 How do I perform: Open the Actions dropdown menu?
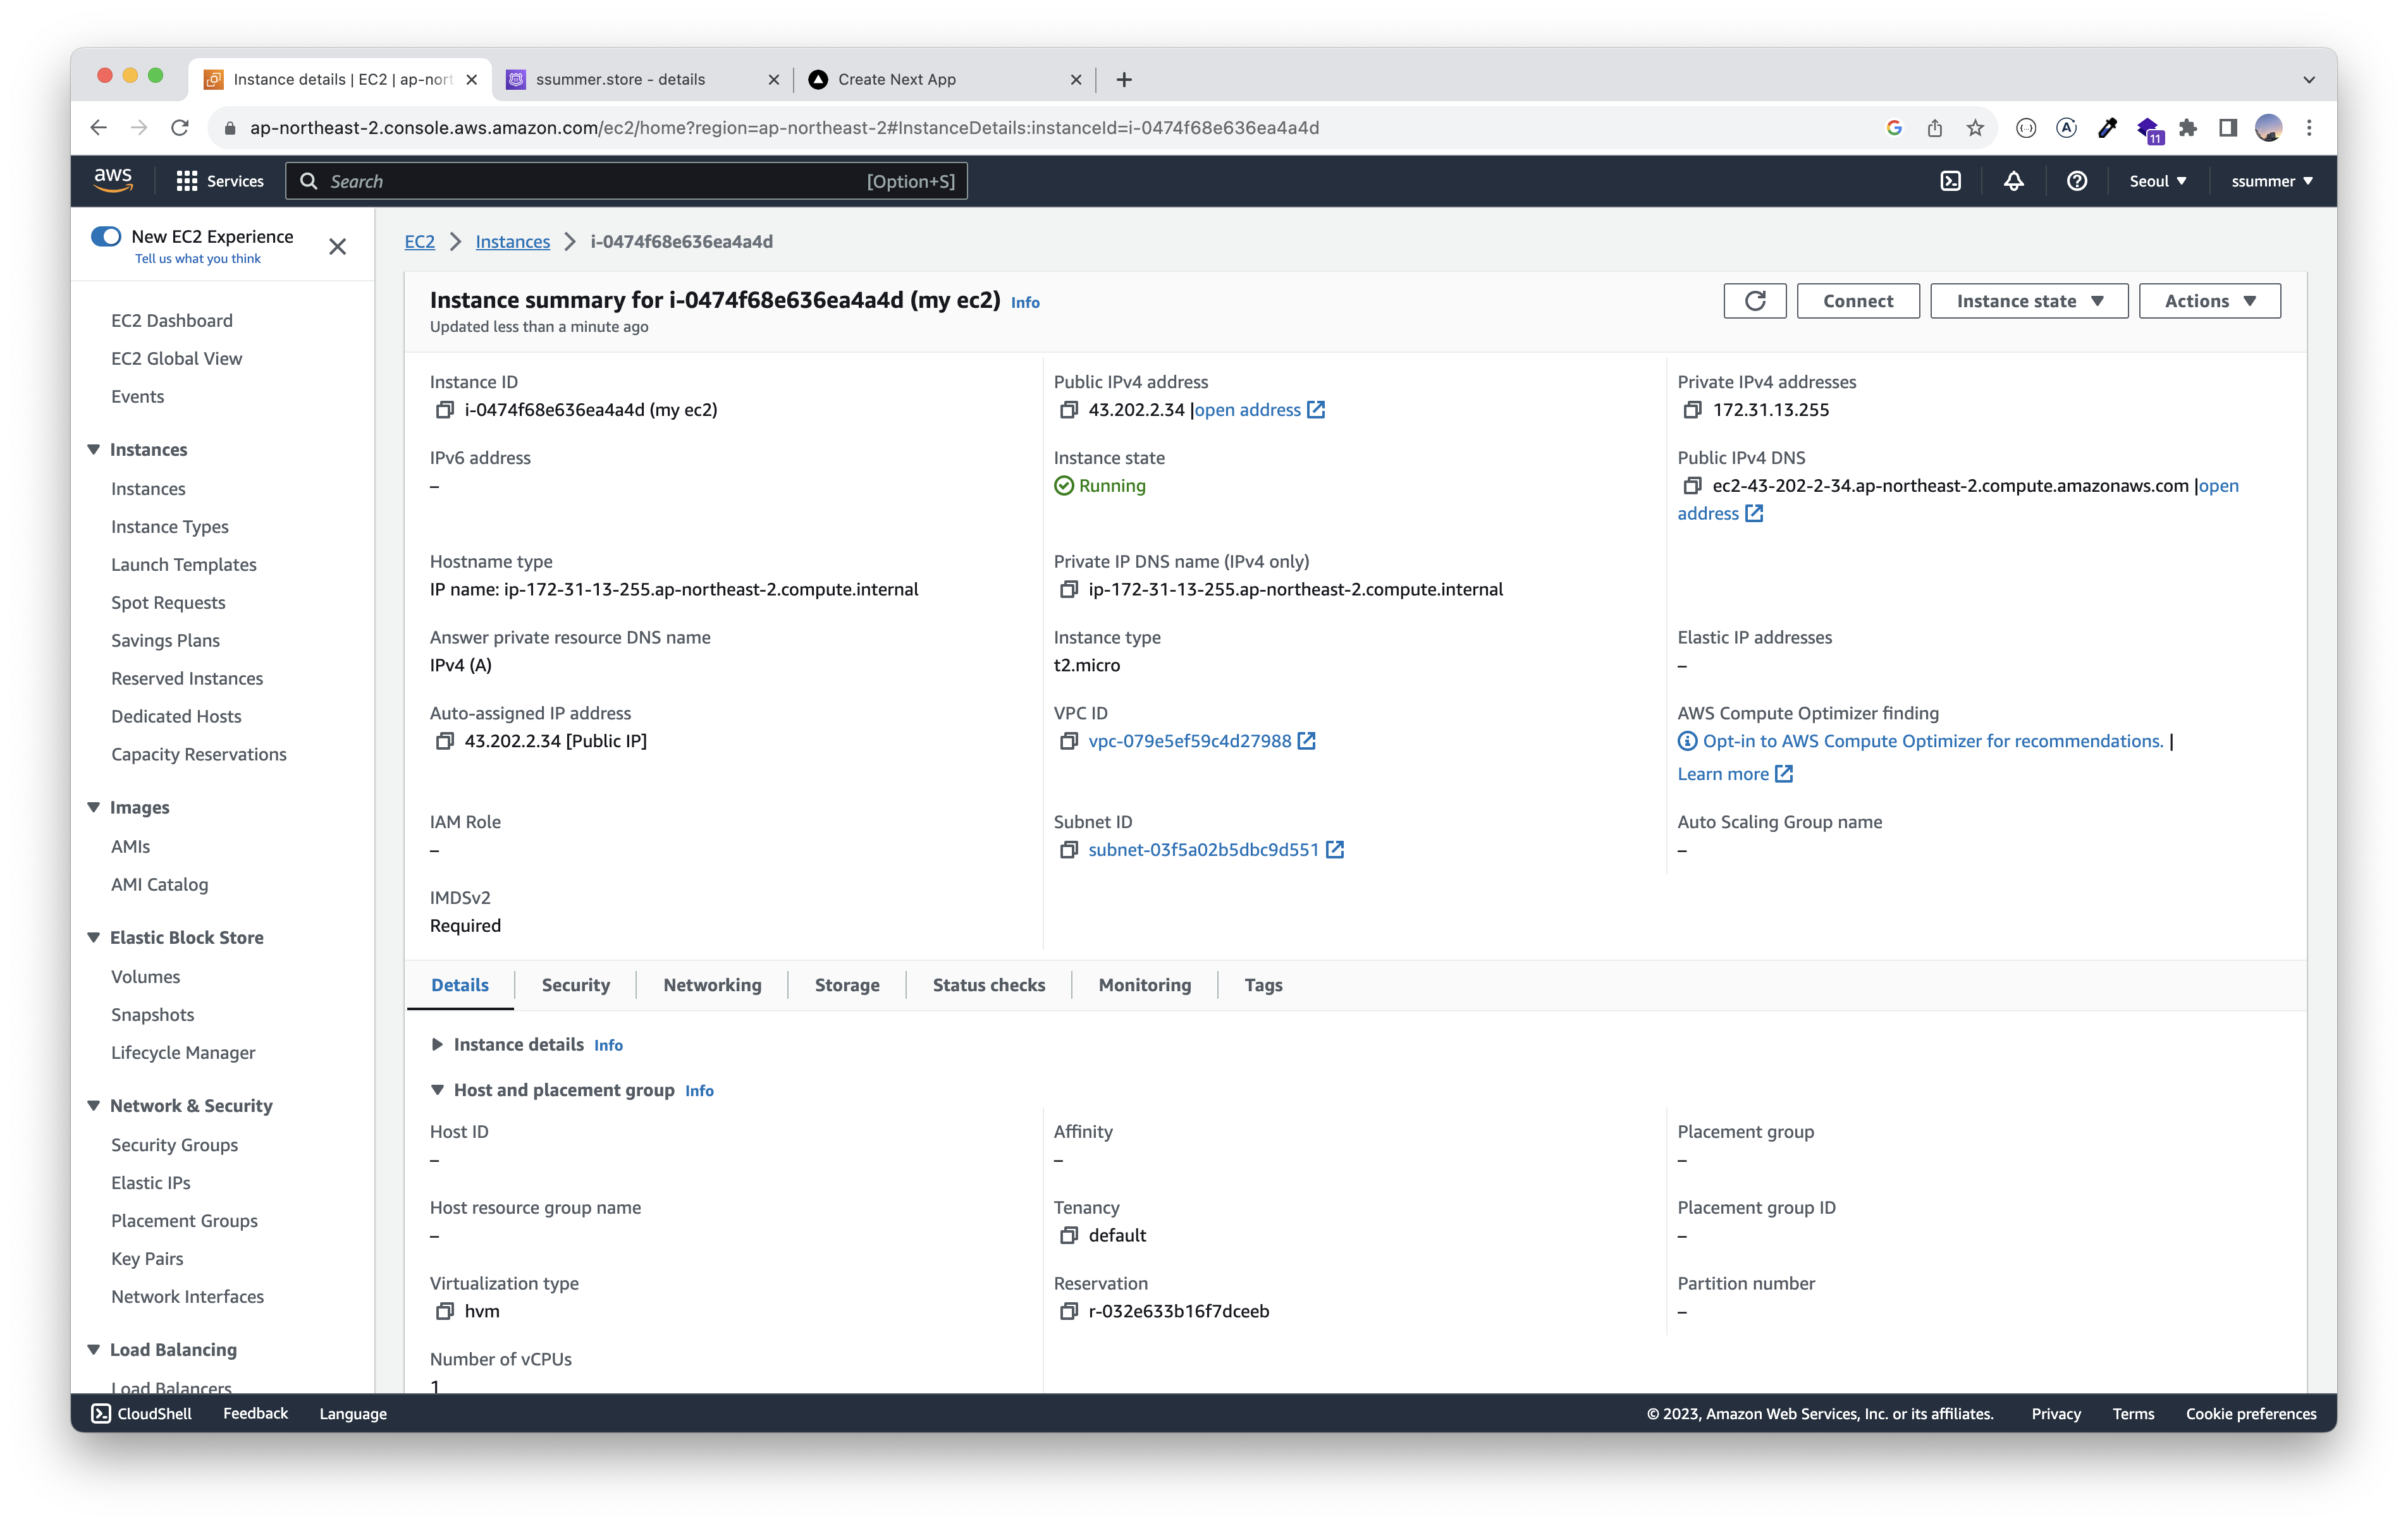(2209, 301)
